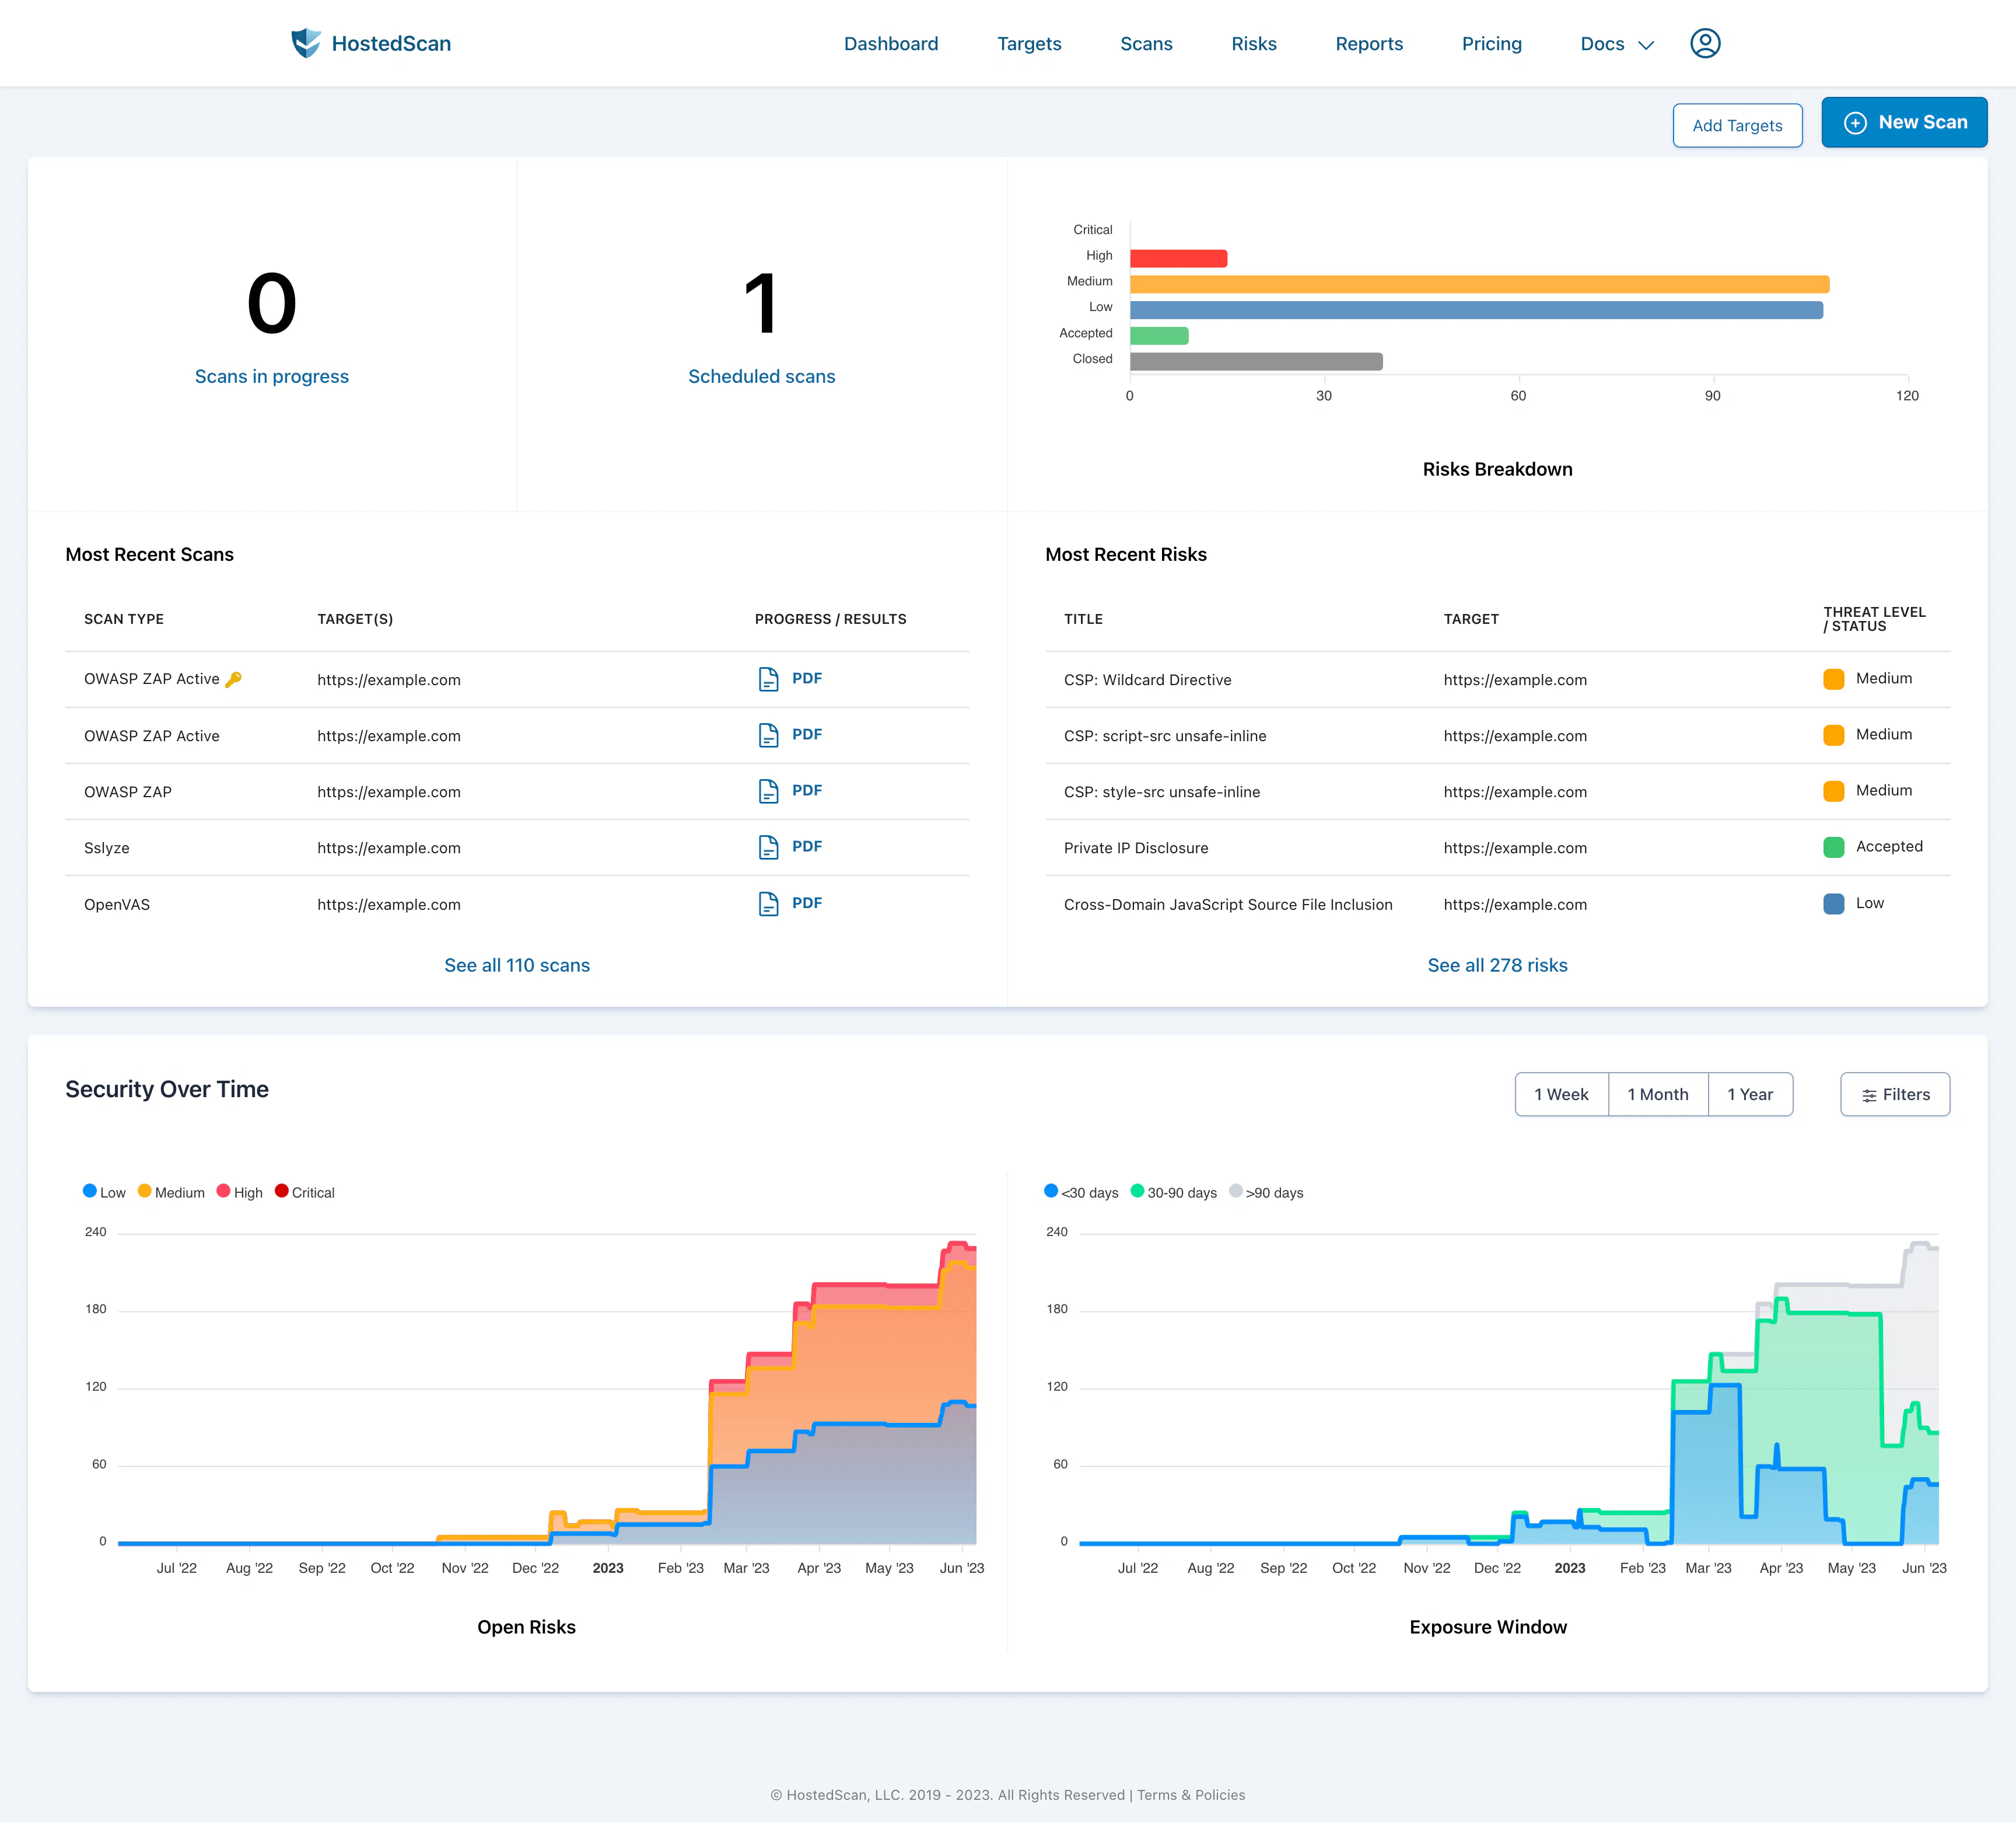Click the HostedScan shield logo

[306, 43]
